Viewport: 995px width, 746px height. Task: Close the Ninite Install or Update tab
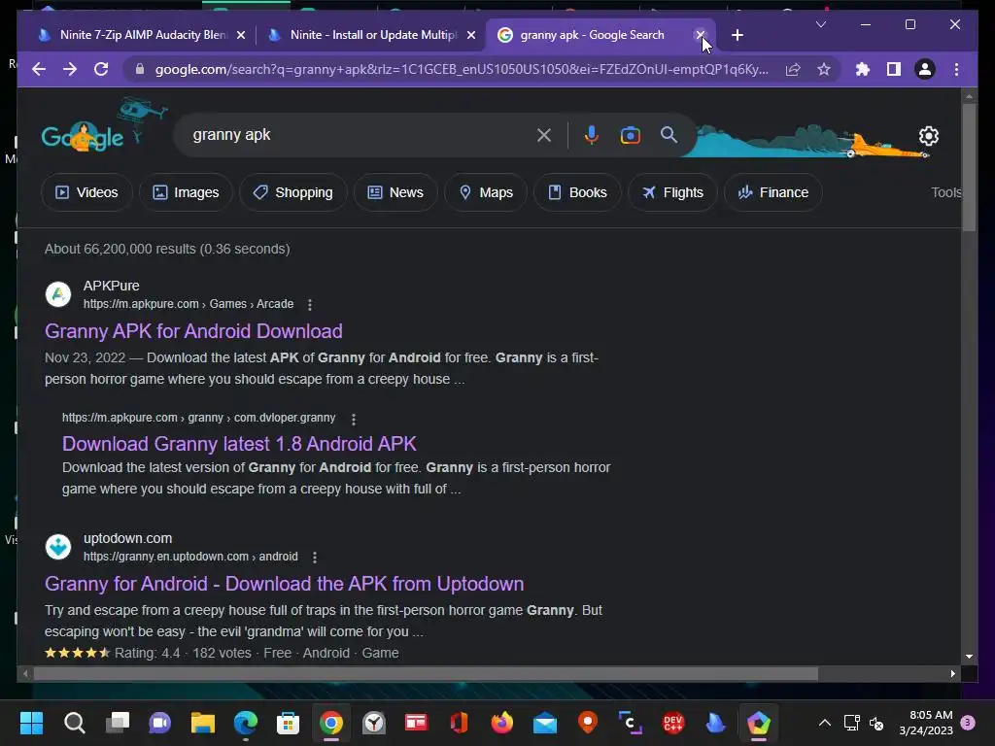point(471,35)
